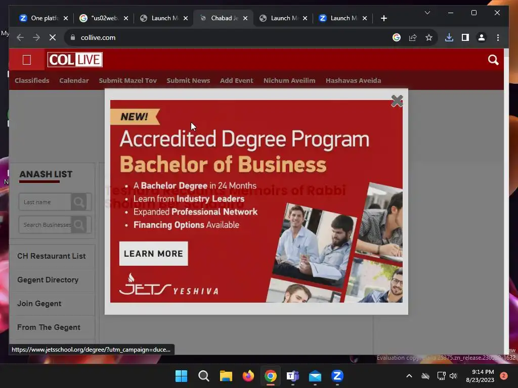Click the Google icon in address bar
Screen dimensions: 518x388
tap(397, 37)
